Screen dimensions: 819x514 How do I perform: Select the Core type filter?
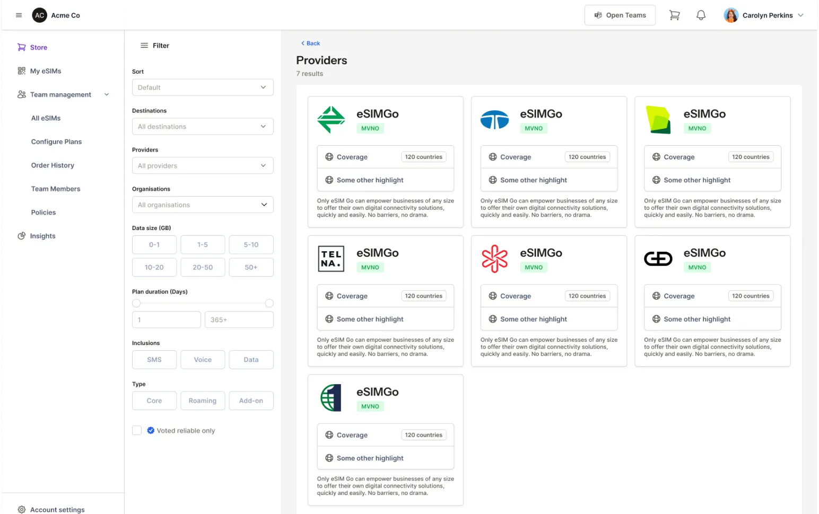(154, 401)
